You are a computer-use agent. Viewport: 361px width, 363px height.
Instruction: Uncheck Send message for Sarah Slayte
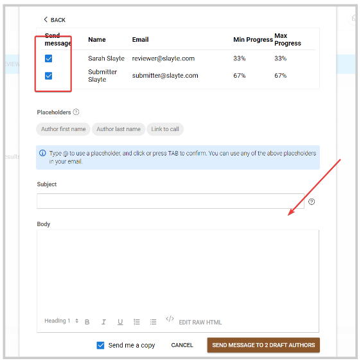(49, 58)
